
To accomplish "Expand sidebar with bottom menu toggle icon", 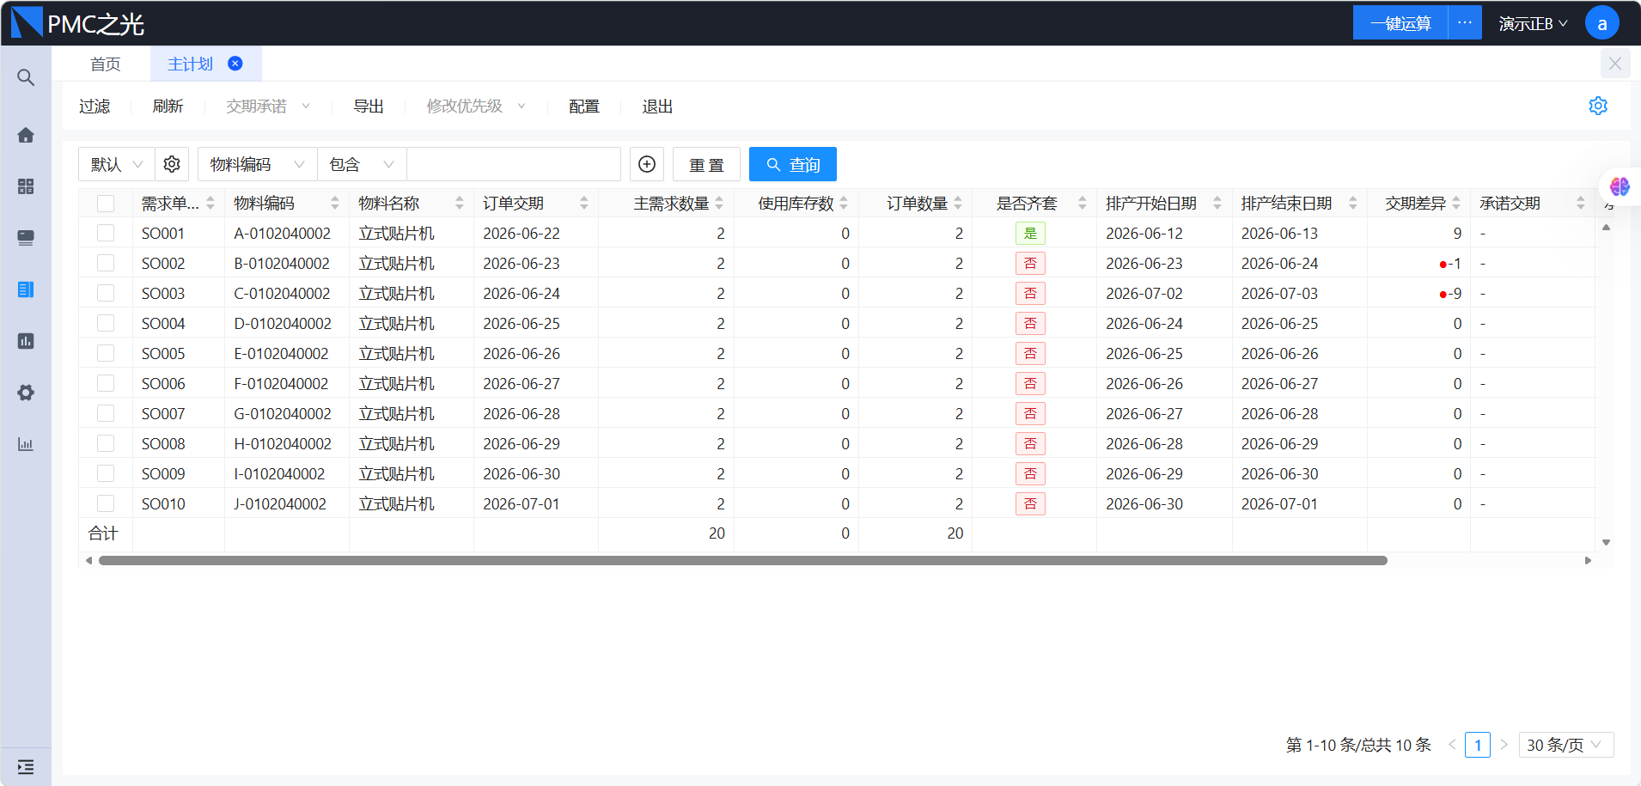I will [x=26, y=766].
